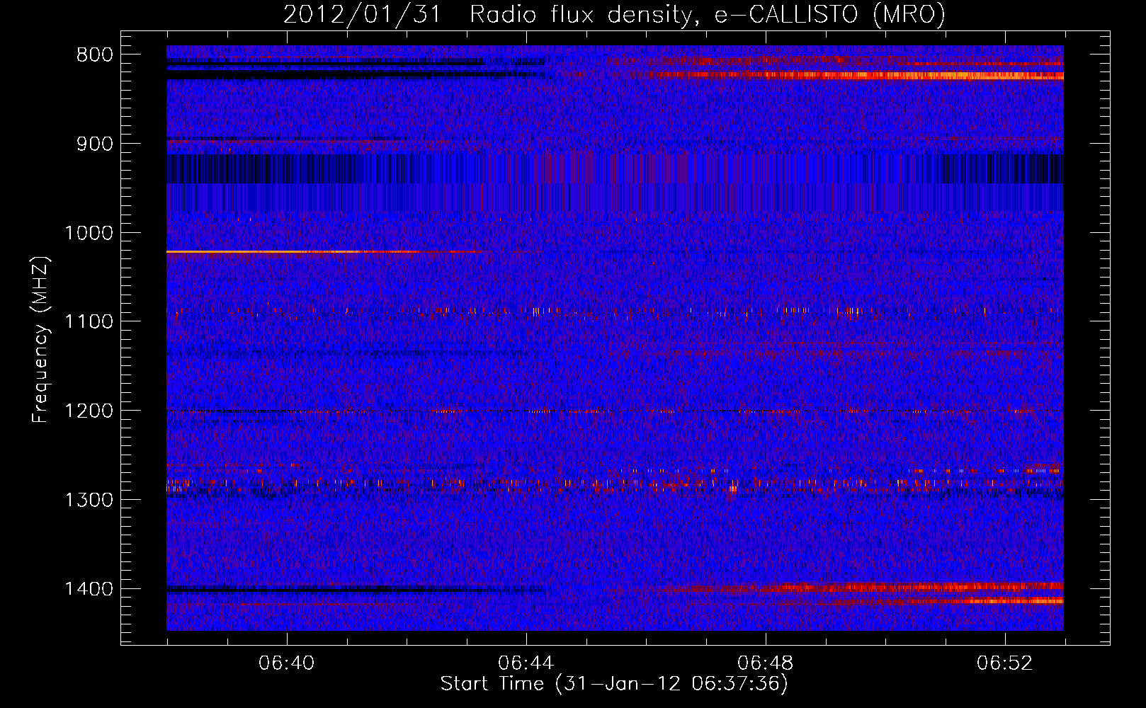The height and width of the screenshot is (708, 1146).
Task: Click the 1400 frequency tick label
Action: click(x=89, y=589)
